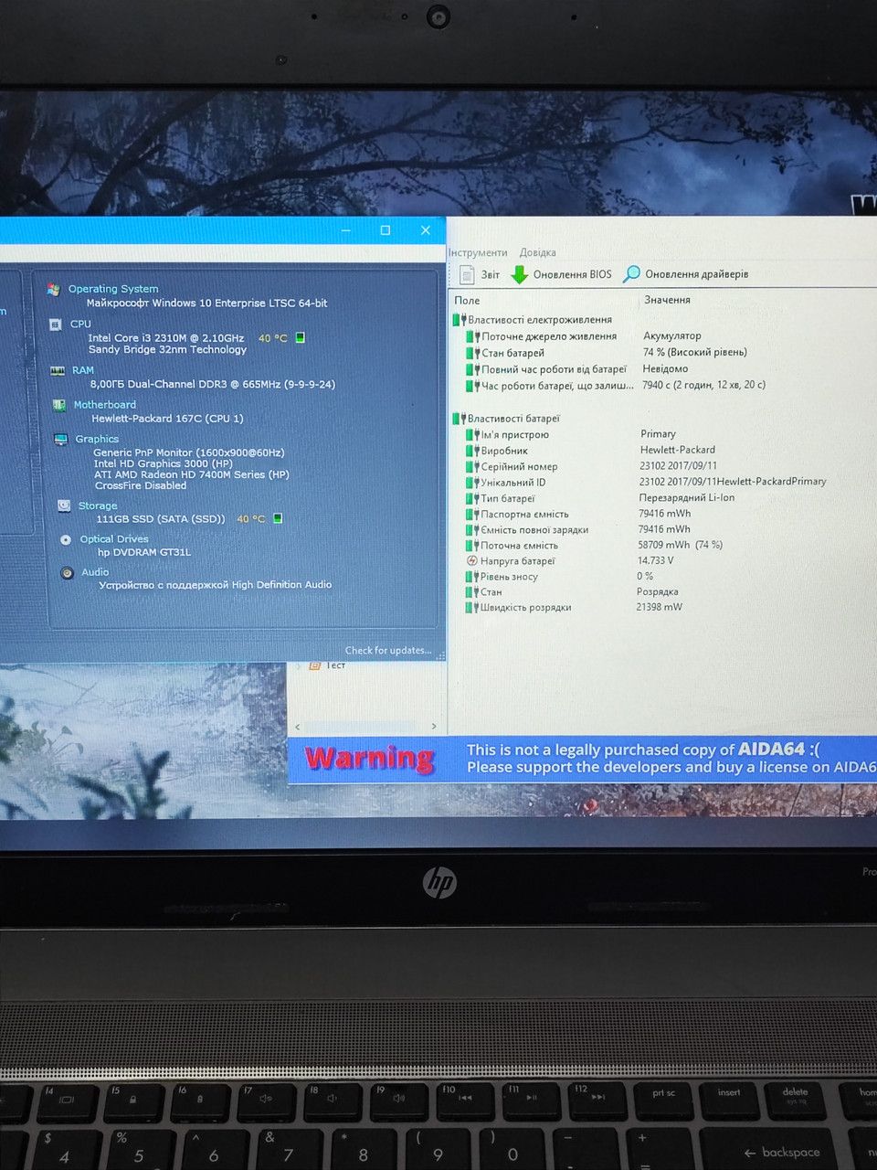Click the horizontal scrollbar left arrow in AIDA64 tree
The width and height of the screenshot is (877, 1170).
point(298,727)
